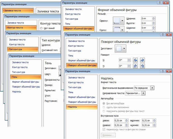The height and width of the screenshot is (139, 173).
Task: Open the Заготовки rotation preset gallery
Action: pyautogui.click(x=124, y=48)
